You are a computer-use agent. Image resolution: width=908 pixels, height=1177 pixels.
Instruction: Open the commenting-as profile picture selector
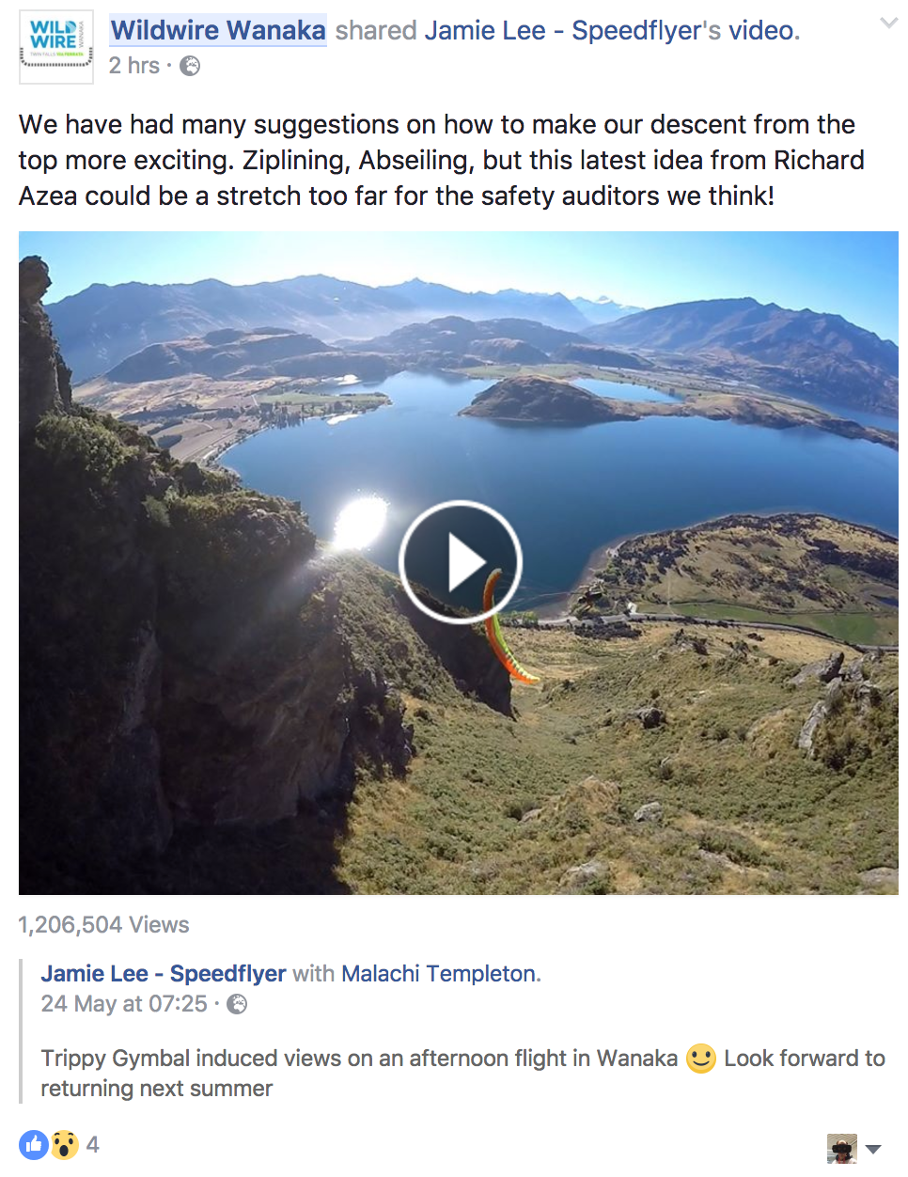(x=842, y=1148)
